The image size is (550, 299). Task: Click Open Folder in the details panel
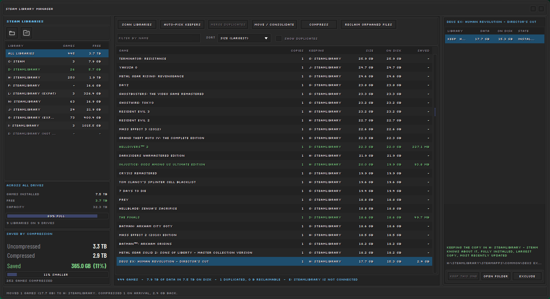pyautogui.click(x=496, y=276)
